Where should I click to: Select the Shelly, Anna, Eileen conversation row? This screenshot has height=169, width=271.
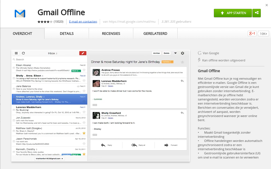49,78
